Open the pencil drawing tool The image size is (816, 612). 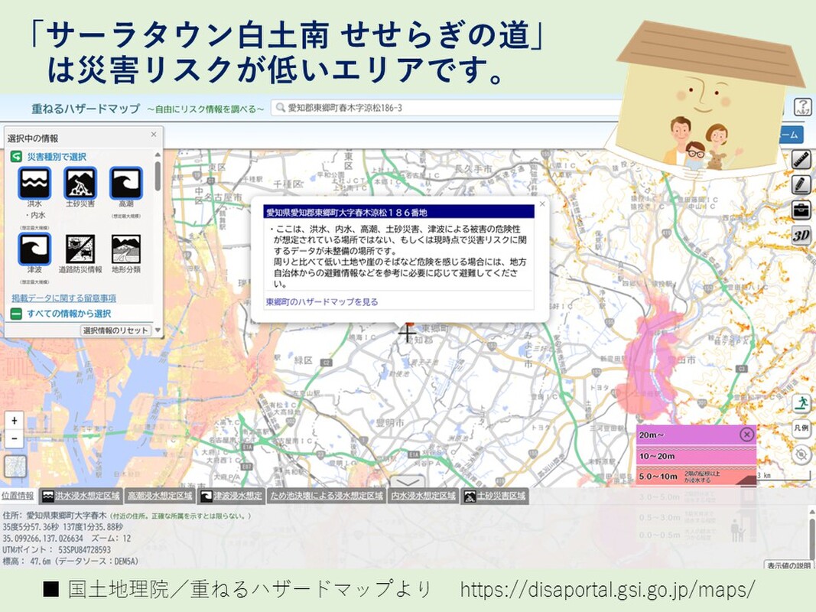(x=801, y=184)
